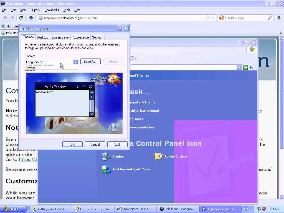Click the Save As... button
The image size is (284, 213).
90,61
